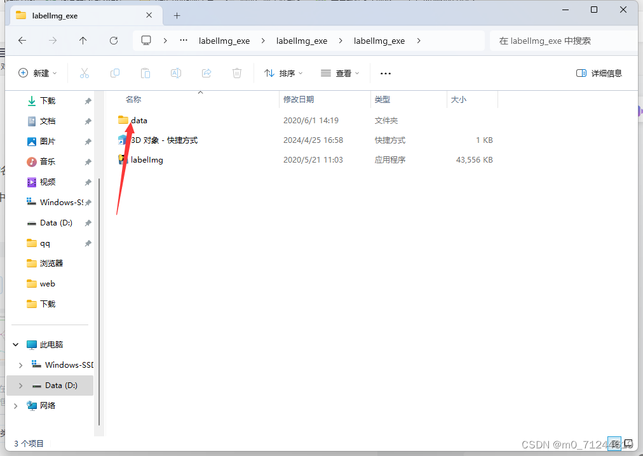The height and width of the screenshot is (456, 643).
Task: Click the Rename icon in toolbar
Action: click(x=176, y=74)
